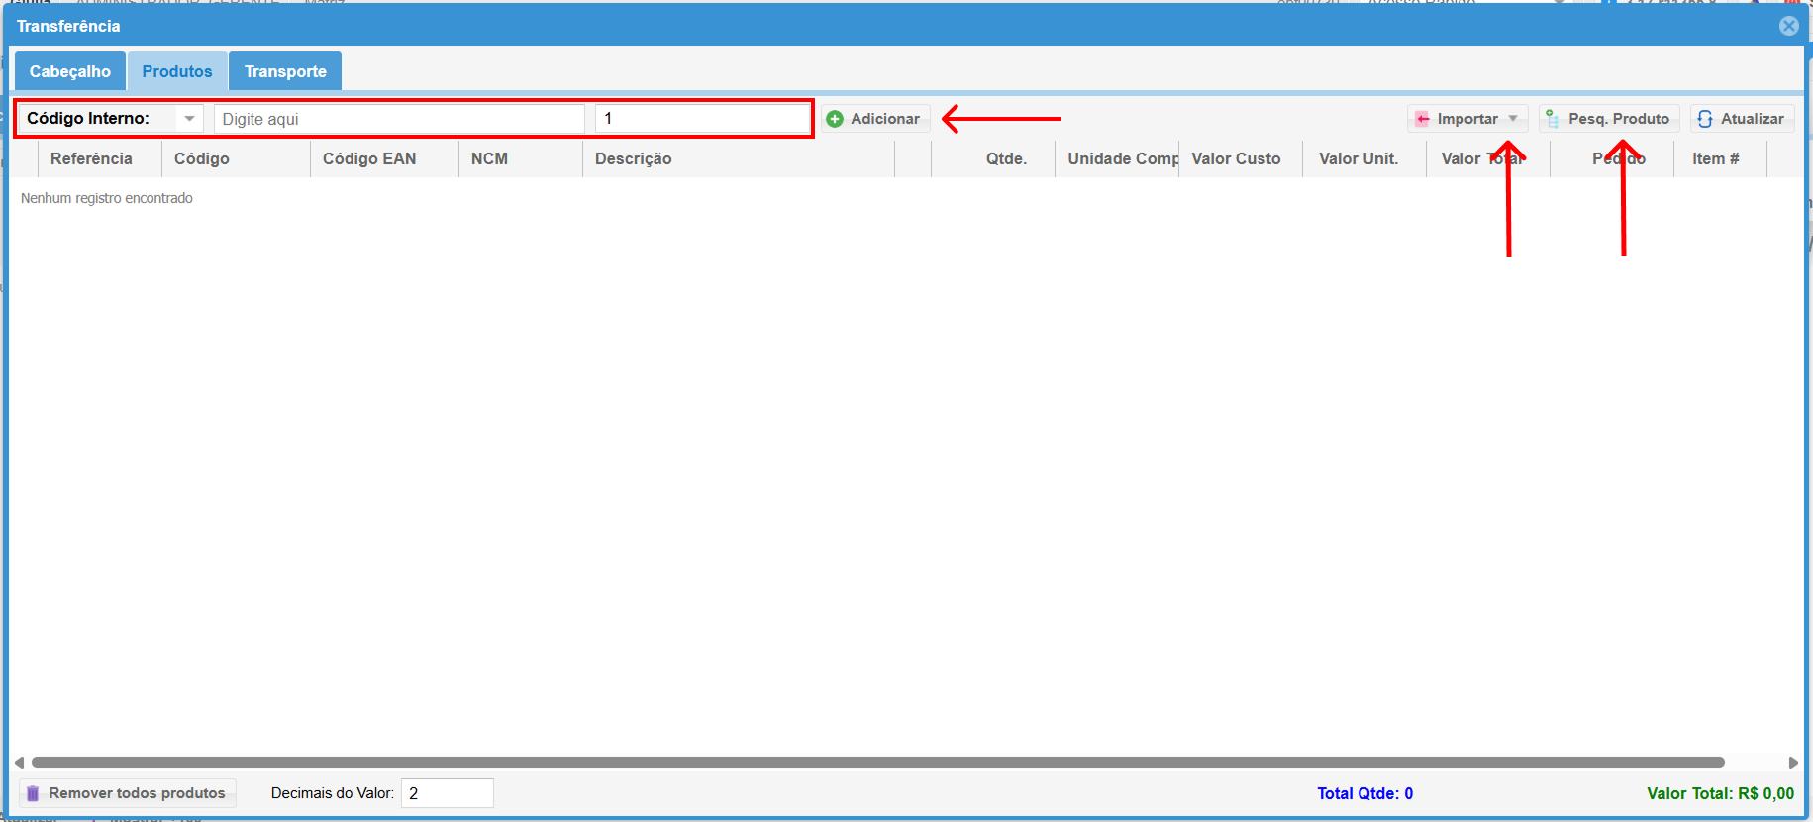Switch to the Cabeçalho tab
1813x822 pixels.
point(70,71)
